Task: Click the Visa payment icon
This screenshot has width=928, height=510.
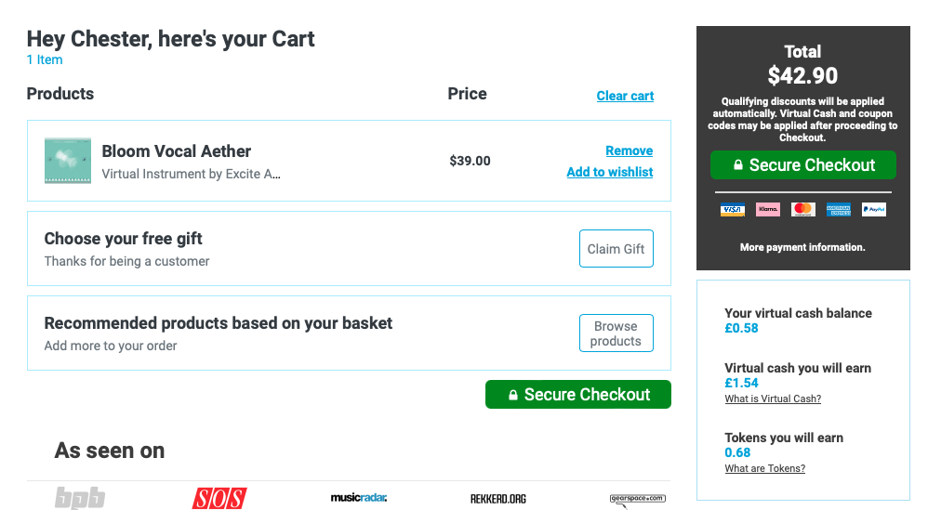Action: [732, 209]
